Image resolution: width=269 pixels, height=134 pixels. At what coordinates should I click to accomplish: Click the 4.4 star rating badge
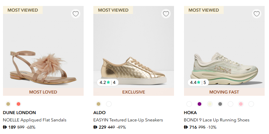pyautogui.click(x=198, y=82)
